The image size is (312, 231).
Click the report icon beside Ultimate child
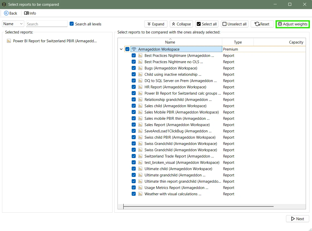[140, 169]
